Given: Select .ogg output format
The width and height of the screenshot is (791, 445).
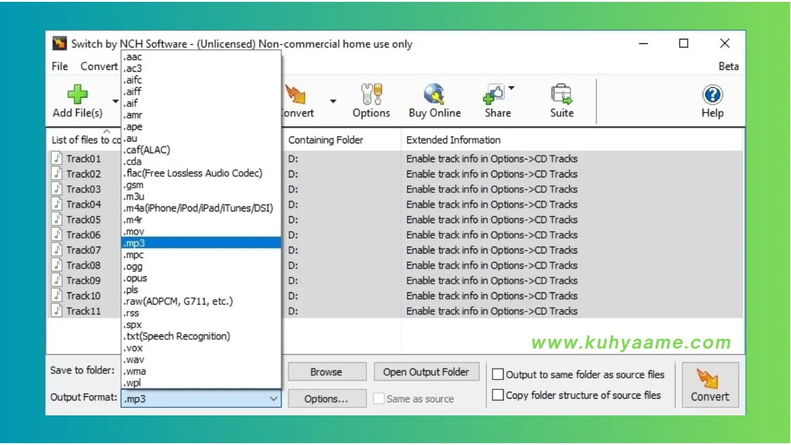Looking at the screenshot, I should [x=201, y=266].
